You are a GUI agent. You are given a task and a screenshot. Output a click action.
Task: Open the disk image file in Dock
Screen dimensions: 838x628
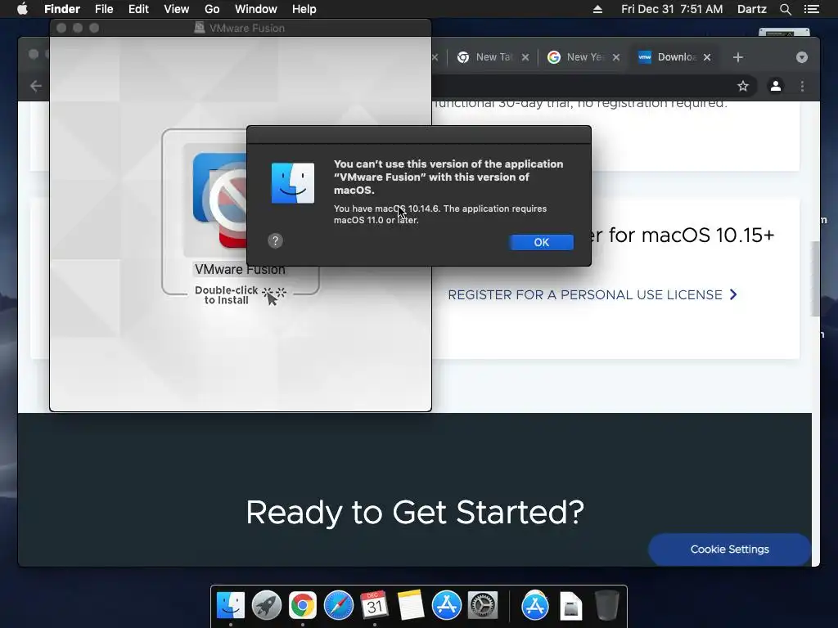pos(570,605)
